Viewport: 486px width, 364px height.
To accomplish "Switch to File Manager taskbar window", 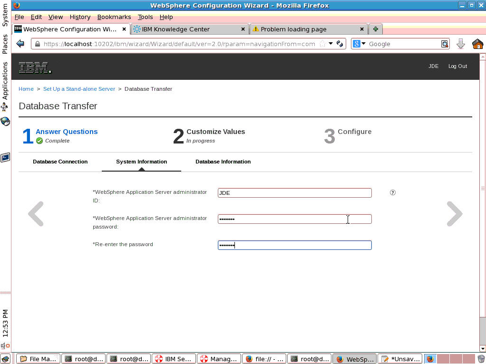I will (x=39, y=359).
